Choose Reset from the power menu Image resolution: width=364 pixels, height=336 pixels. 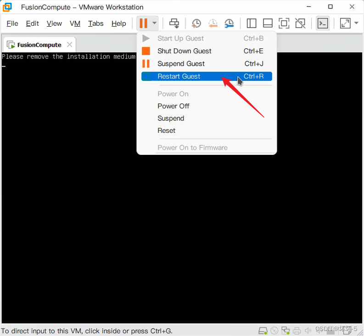(x=207, y=131)
